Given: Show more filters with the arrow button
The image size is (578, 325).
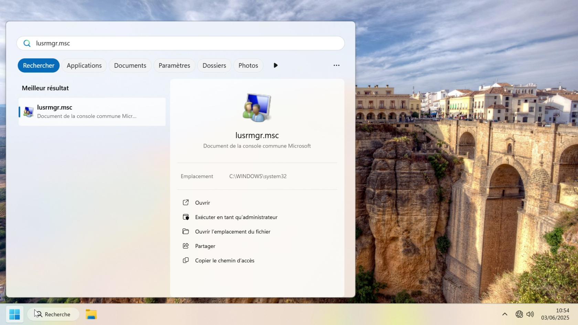Looking at the screenshot, I should point(276,65).
